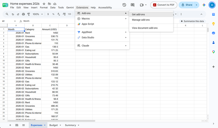Image resolution: width=218 pixels, height=128 pixels.
Task: Expand the Macros submenu
Action: [x=102, y=18]
